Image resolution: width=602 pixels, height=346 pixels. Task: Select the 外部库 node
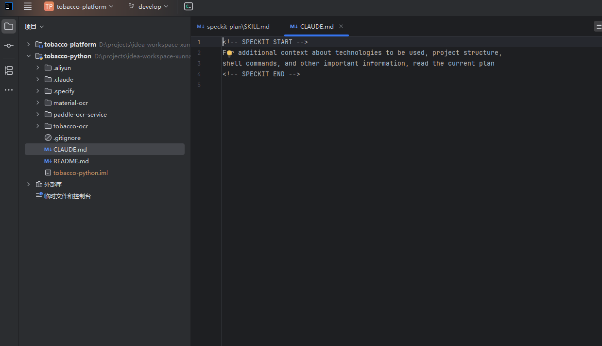[x=104, y=184]
